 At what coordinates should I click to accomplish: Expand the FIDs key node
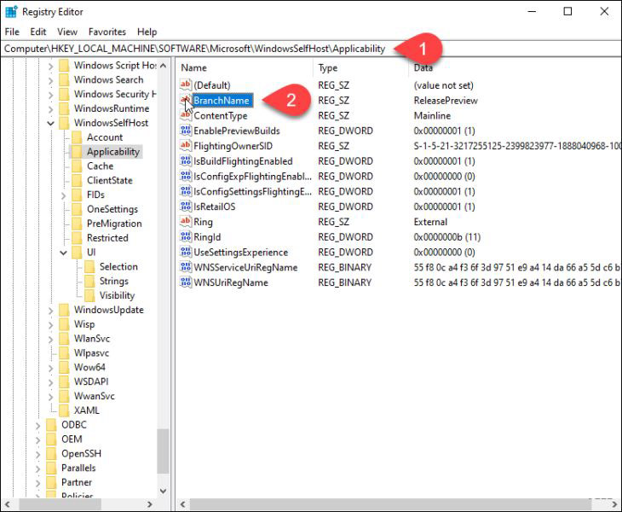pyautogui.click(x=63, y=195)
